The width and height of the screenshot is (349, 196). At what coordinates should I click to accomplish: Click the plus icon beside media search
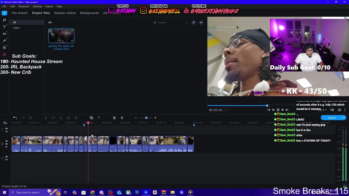201,23
